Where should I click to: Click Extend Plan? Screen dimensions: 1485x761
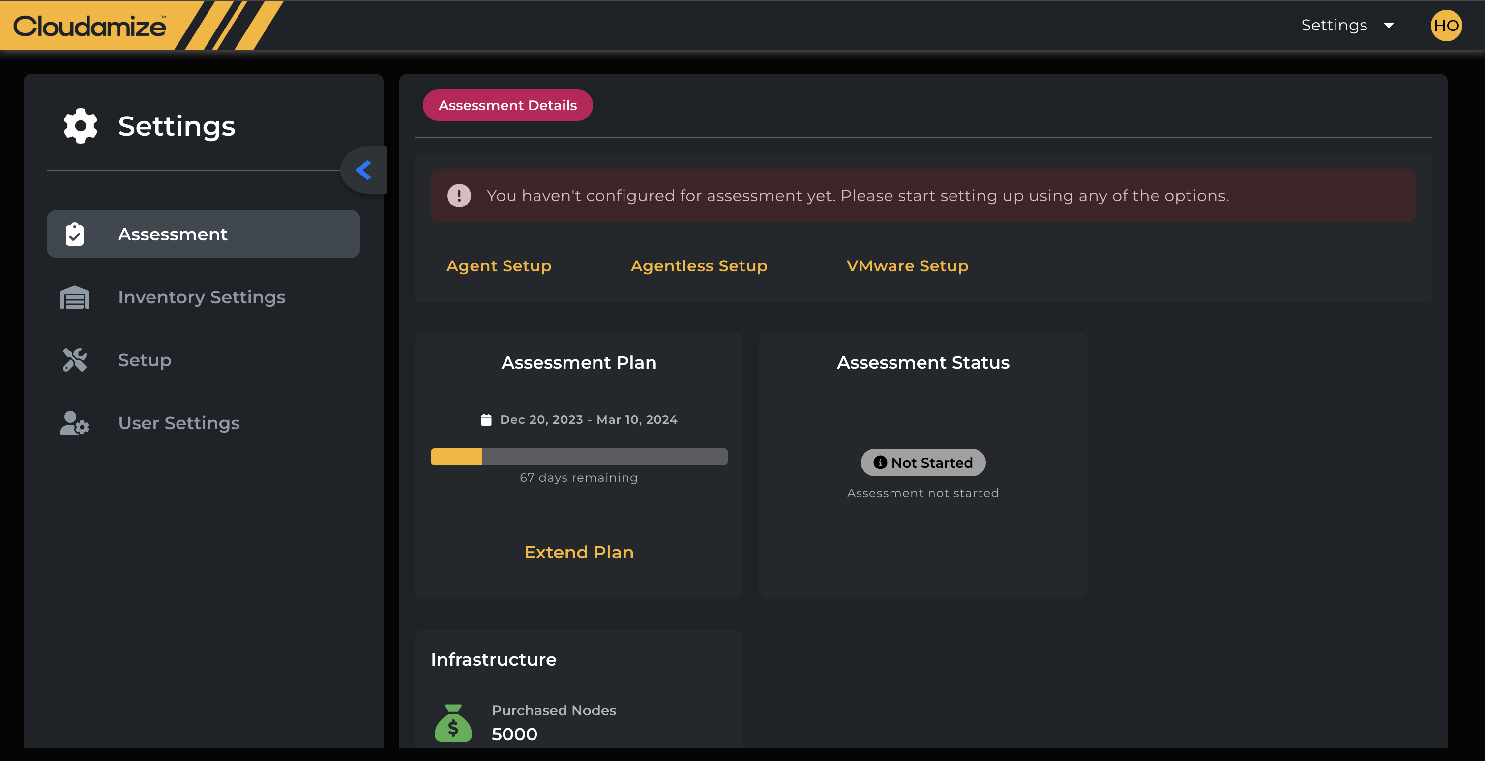(x=579, y=552)
